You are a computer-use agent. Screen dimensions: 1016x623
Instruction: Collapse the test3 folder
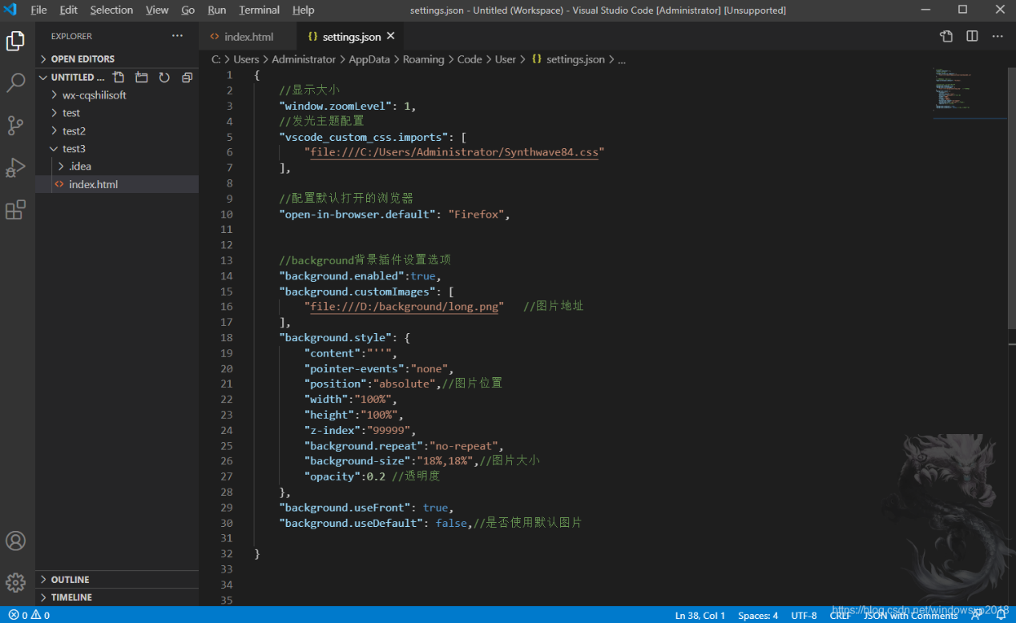pos(74,149)
